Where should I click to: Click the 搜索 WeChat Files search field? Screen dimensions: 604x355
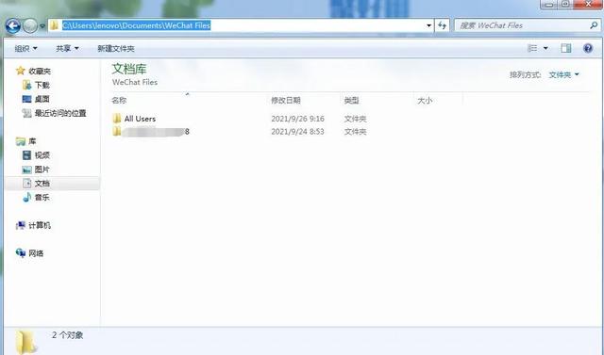tap(523, 25)
